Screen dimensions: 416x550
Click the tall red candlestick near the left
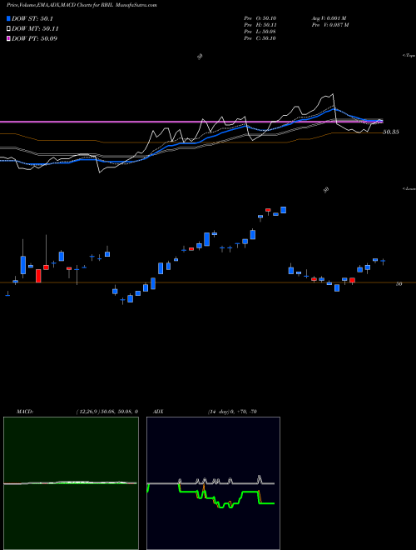[x=38, y=276]
